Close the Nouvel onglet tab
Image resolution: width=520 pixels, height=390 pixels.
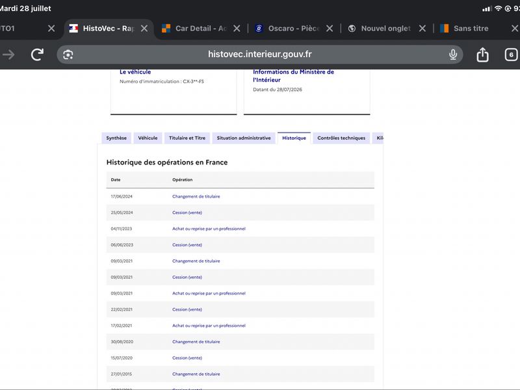[422, 29]
